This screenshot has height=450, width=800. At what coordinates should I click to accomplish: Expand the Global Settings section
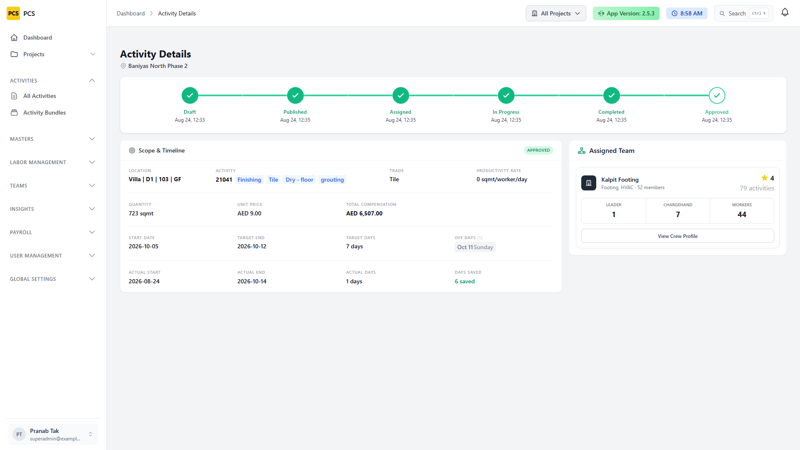coord(53,279)
